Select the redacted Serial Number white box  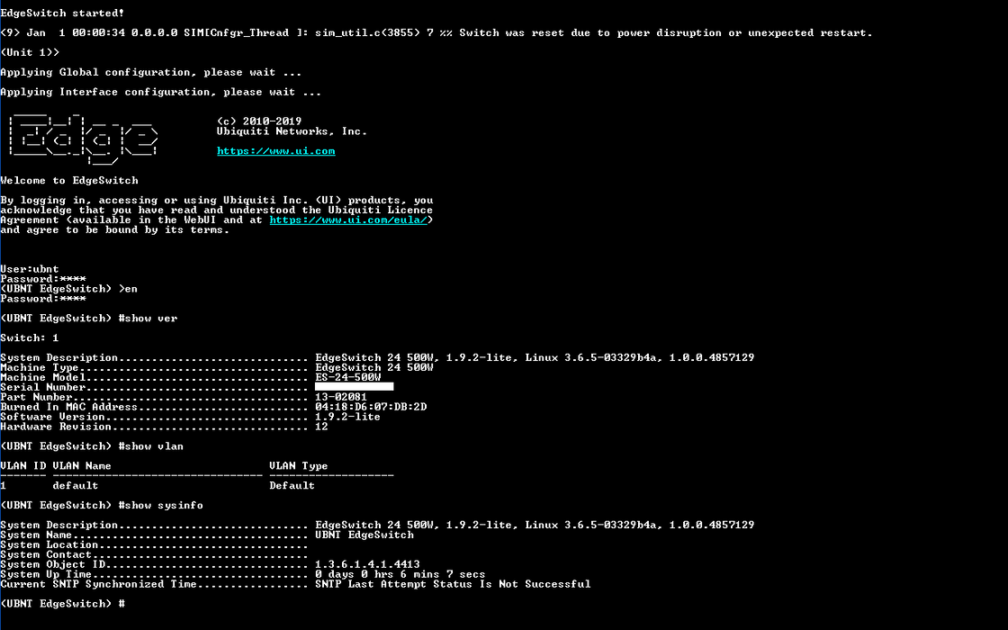click(354, 387)
